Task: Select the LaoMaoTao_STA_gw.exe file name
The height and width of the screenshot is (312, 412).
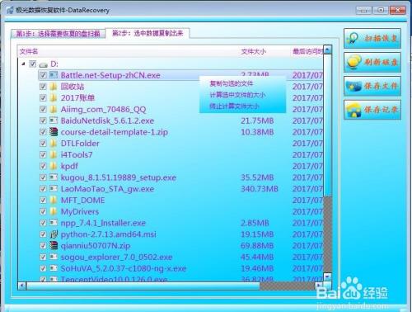Action: (x=107, y=189)
